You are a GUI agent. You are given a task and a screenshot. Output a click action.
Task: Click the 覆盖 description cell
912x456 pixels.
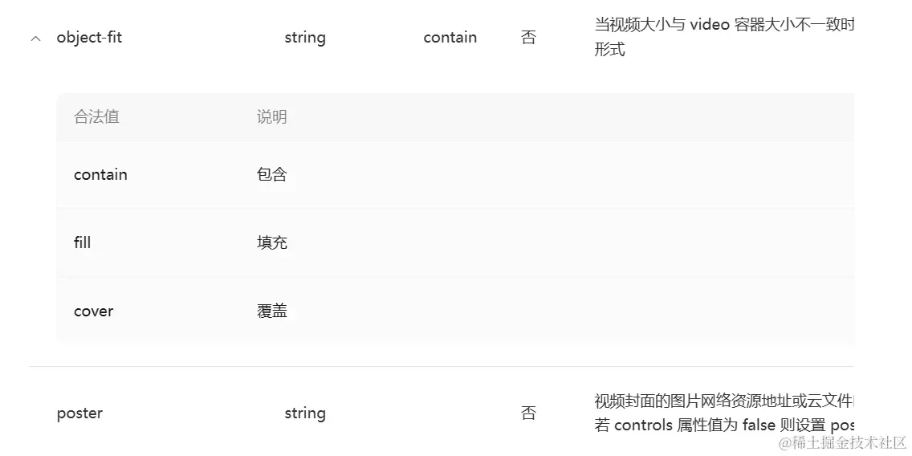[x=272, y=311]
